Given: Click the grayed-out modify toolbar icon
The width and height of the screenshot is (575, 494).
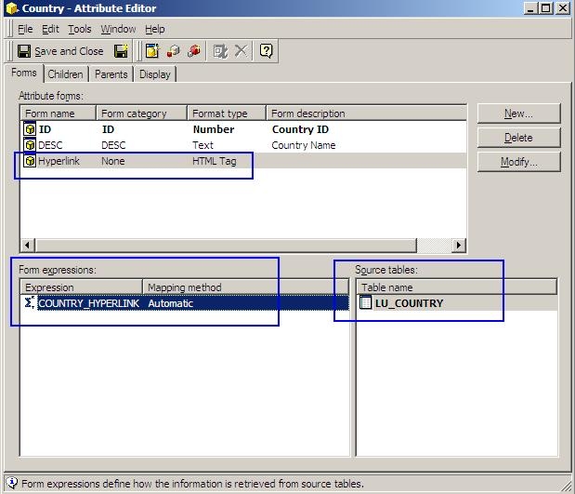Looking at the screenshot, I should tap(220, 51).
